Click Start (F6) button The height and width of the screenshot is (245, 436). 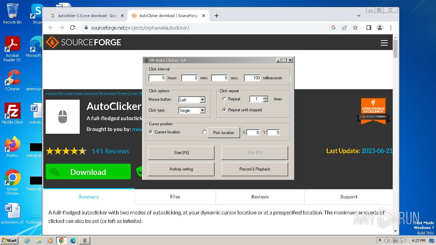tap(181, 153)
